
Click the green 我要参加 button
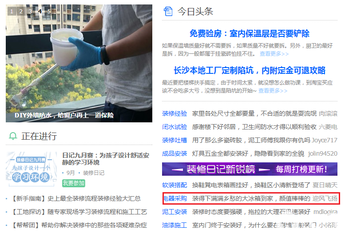click(x=74, y=183)
